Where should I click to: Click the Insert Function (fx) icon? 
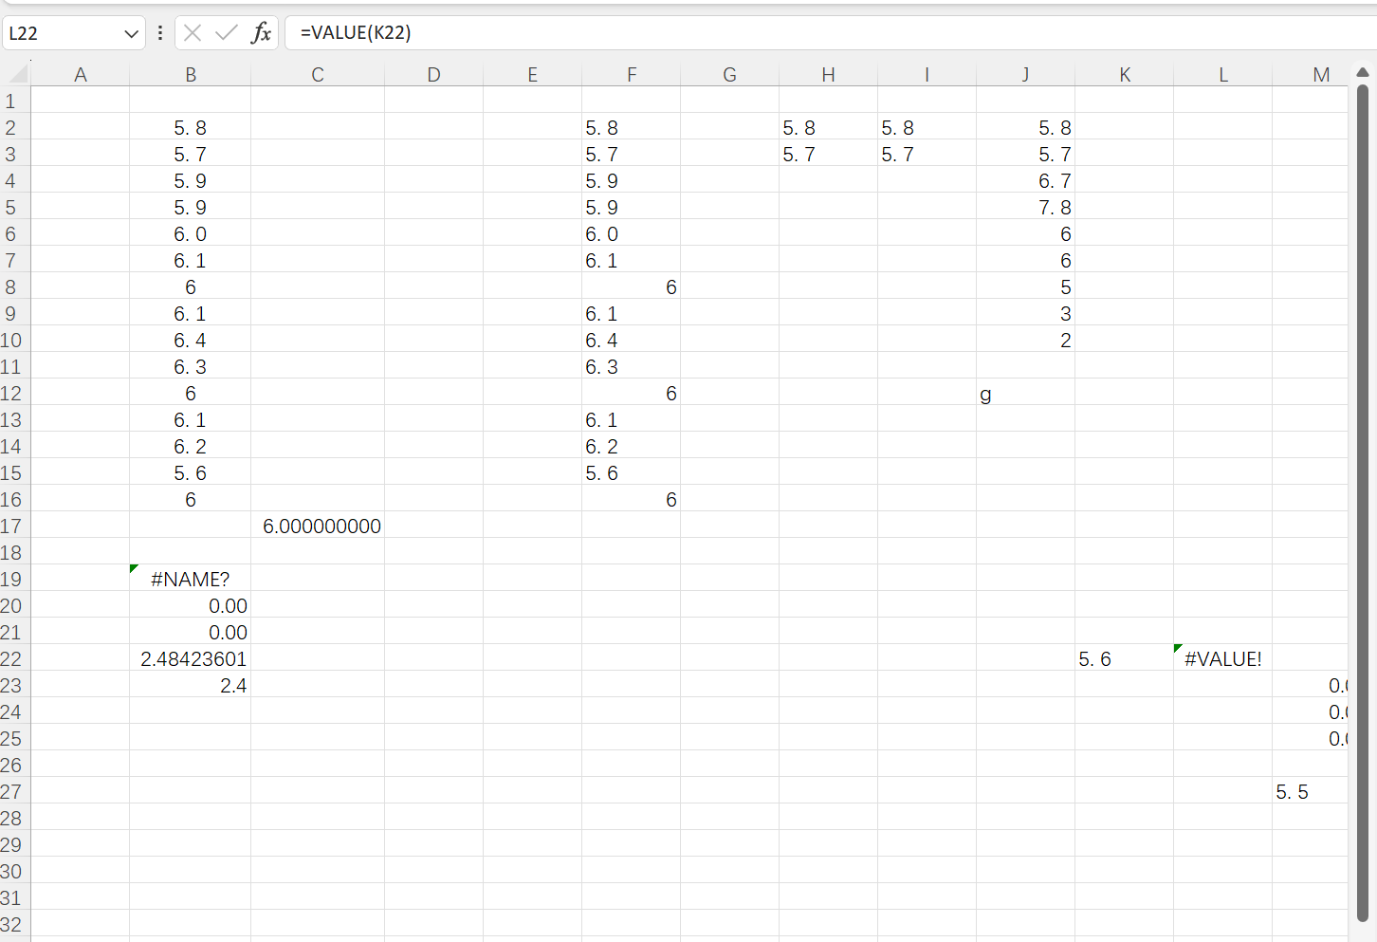point(260,32)
